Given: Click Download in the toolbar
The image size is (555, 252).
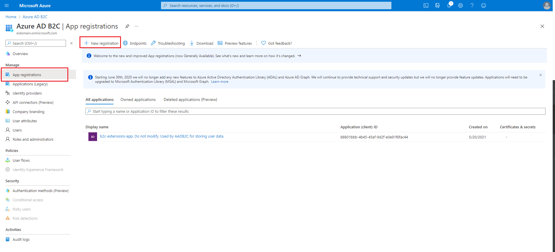Looking at the screenshot, I should (201, 43).
